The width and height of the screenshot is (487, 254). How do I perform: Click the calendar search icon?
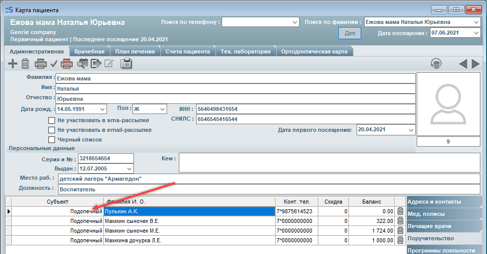pos(83,64)
